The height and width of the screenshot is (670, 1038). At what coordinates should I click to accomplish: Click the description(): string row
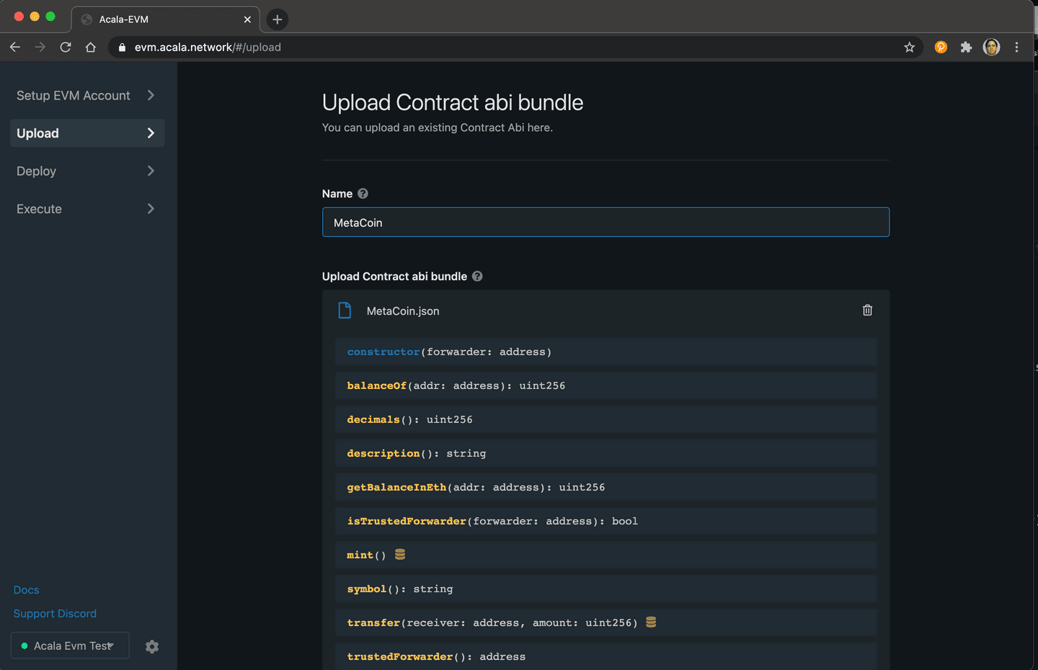click(606, 453)
